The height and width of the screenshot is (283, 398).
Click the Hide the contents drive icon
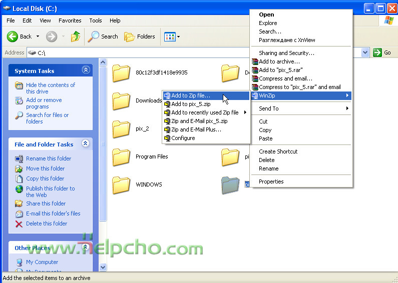pyautogui.click(x=19, y=85)
